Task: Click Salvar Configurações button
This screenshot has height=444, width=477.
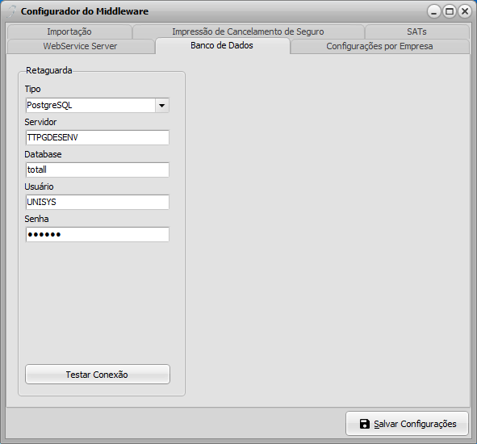Action: pos(407,424)
